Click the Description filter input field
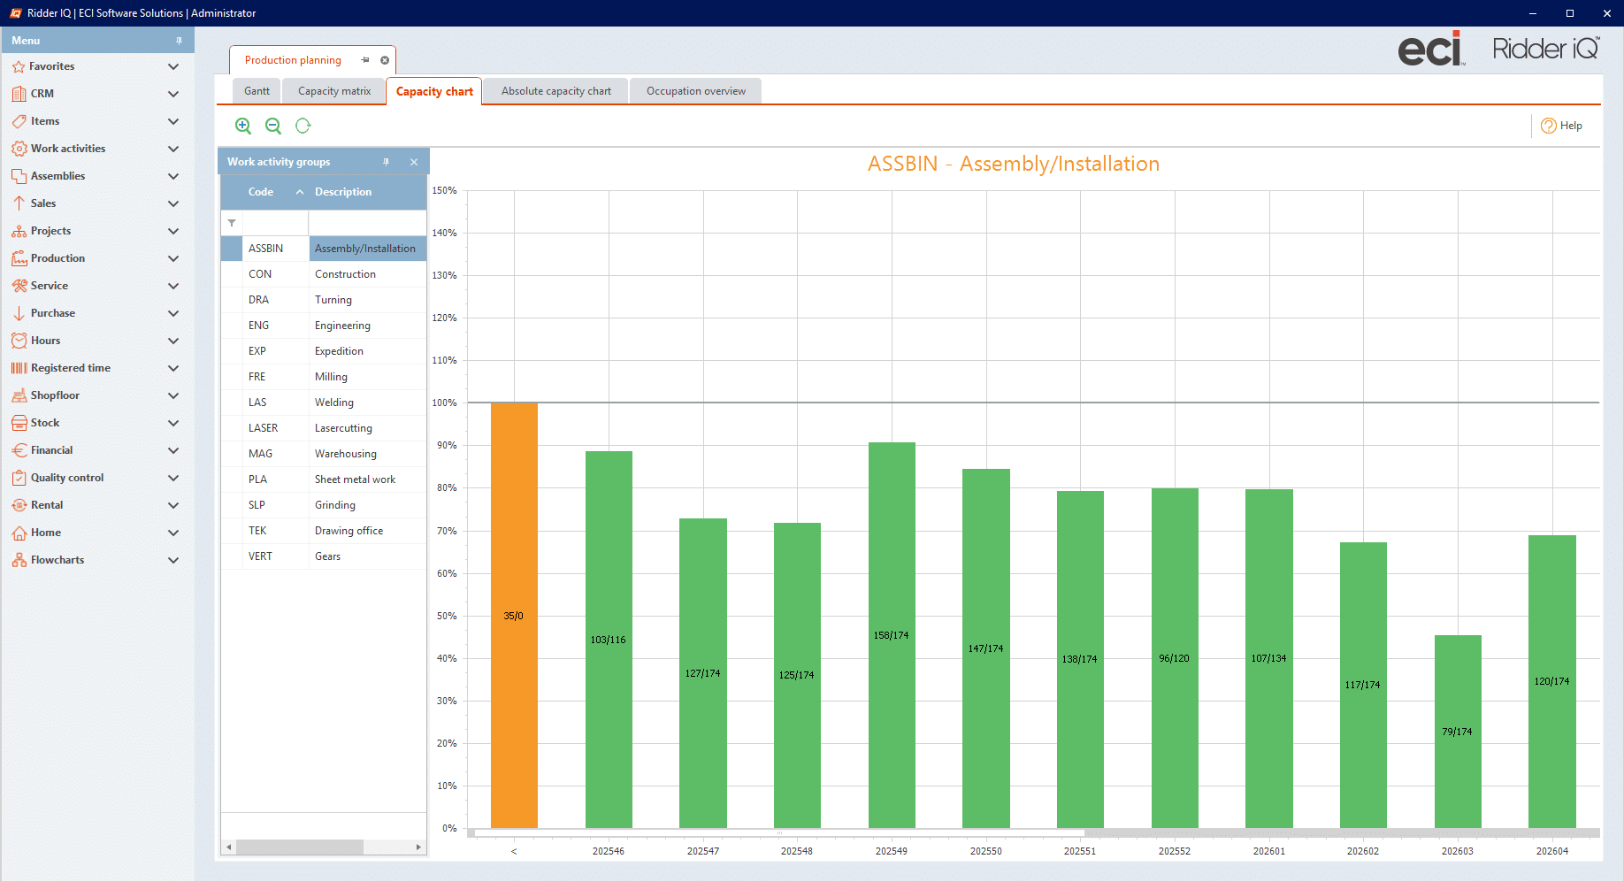1624x882 pixels. [x=367, y=223]
